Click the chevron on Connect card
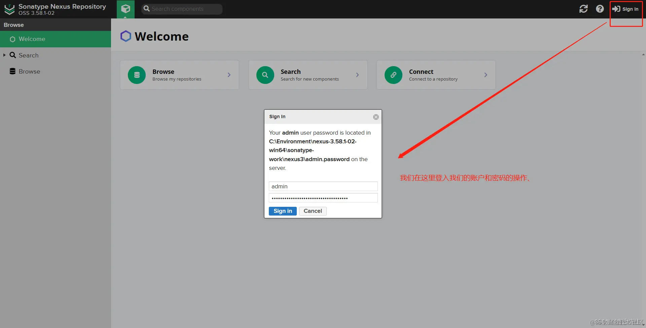The height and width of the screenshot is (328, 646). pos(486,75)
